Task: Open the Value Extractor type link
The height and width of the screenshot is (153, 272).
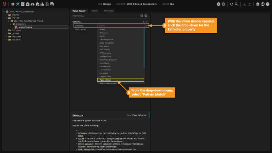Action: [139, 115]
